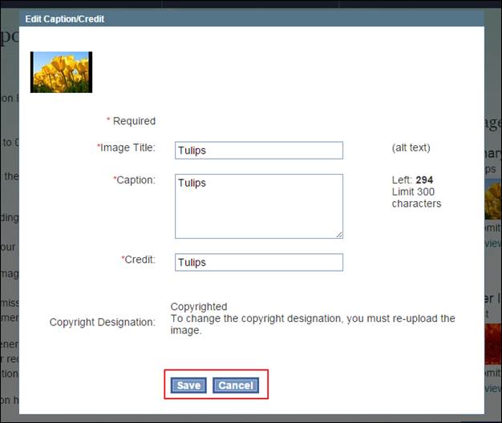Click the Copyrighted status text
The width and height of the screenshot is (502, 423).
tap(199, 307)
